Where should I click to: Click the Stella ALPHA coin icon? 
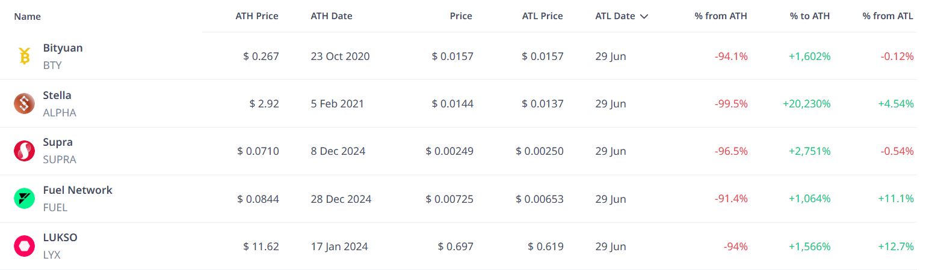click(x=24, y=104)
